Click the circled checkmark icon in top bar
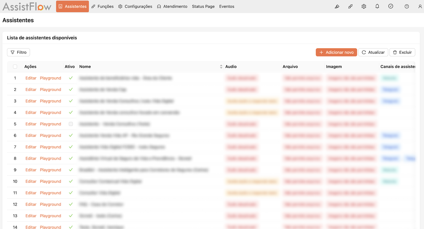424x229 pixels. (391, 6)
